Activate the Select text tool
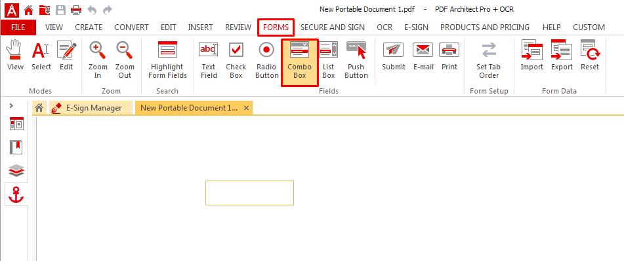The image size is (624, 261). coord(41,56)
